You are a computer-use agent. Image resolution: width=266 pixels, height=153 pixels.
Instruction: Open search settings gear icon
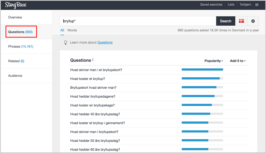(x=253, y=21)
